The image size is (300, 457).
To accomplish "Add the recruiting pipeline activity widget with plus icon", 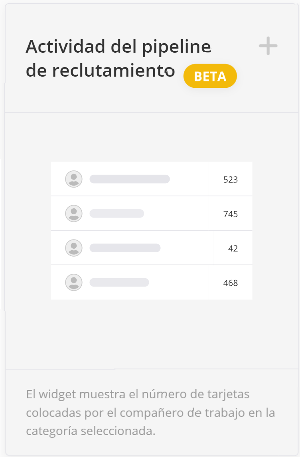I will pos(268,46).
